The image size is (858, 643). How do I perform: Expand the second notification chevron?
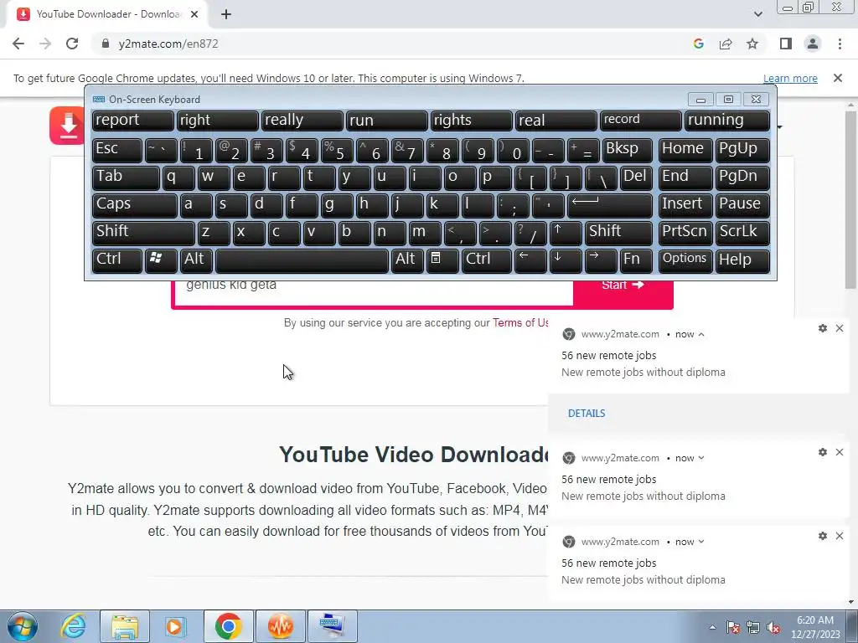click(x=701, y=458)
